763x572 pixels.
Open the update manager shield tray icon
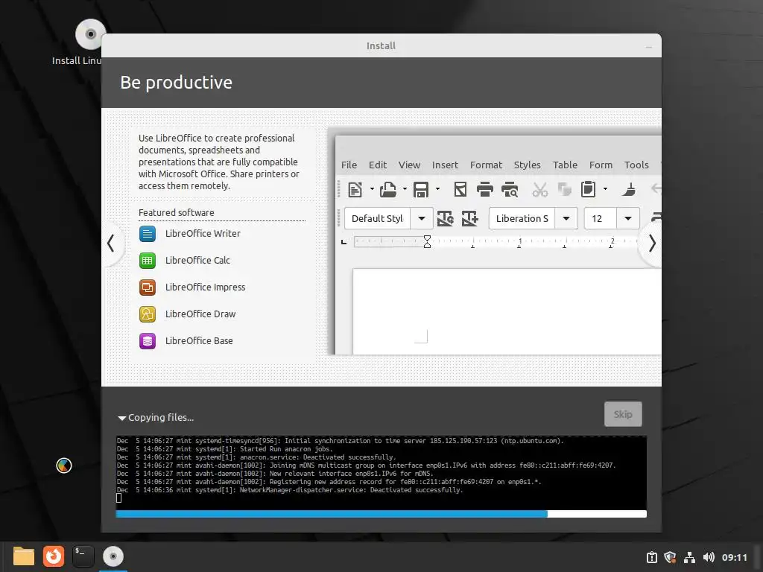click(x=670, y=557)
